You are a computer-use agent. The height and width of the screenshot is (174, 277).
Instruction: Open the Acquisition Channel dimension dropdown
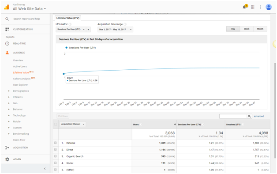tap(73, 124)
